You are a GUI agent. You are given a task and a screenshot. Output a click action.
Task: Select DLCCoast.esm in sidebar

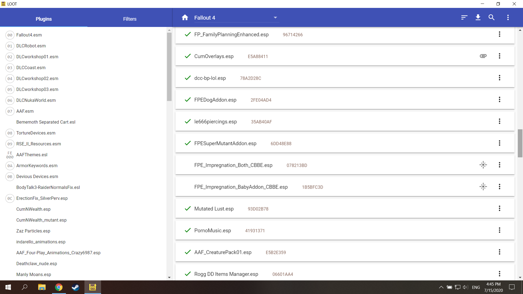31,68
